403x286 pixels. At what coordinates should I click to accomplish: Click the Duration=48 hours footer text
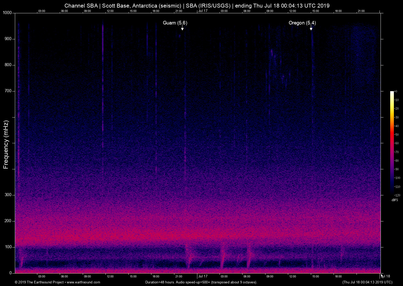201,282
